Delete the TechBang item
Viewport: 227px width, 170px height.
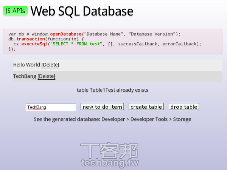[x=46, y=76]
